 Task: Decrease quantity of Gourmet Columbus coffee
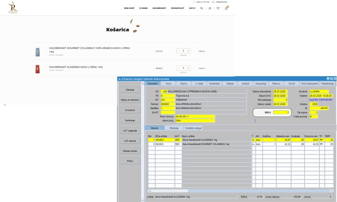(x=179, y=51)
